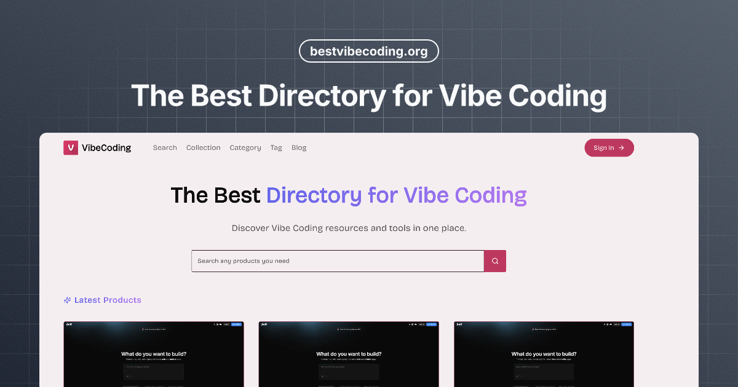The width and height of the screenshot is (738, 387).
Task: Select the Category nav link
Action: 245,147
